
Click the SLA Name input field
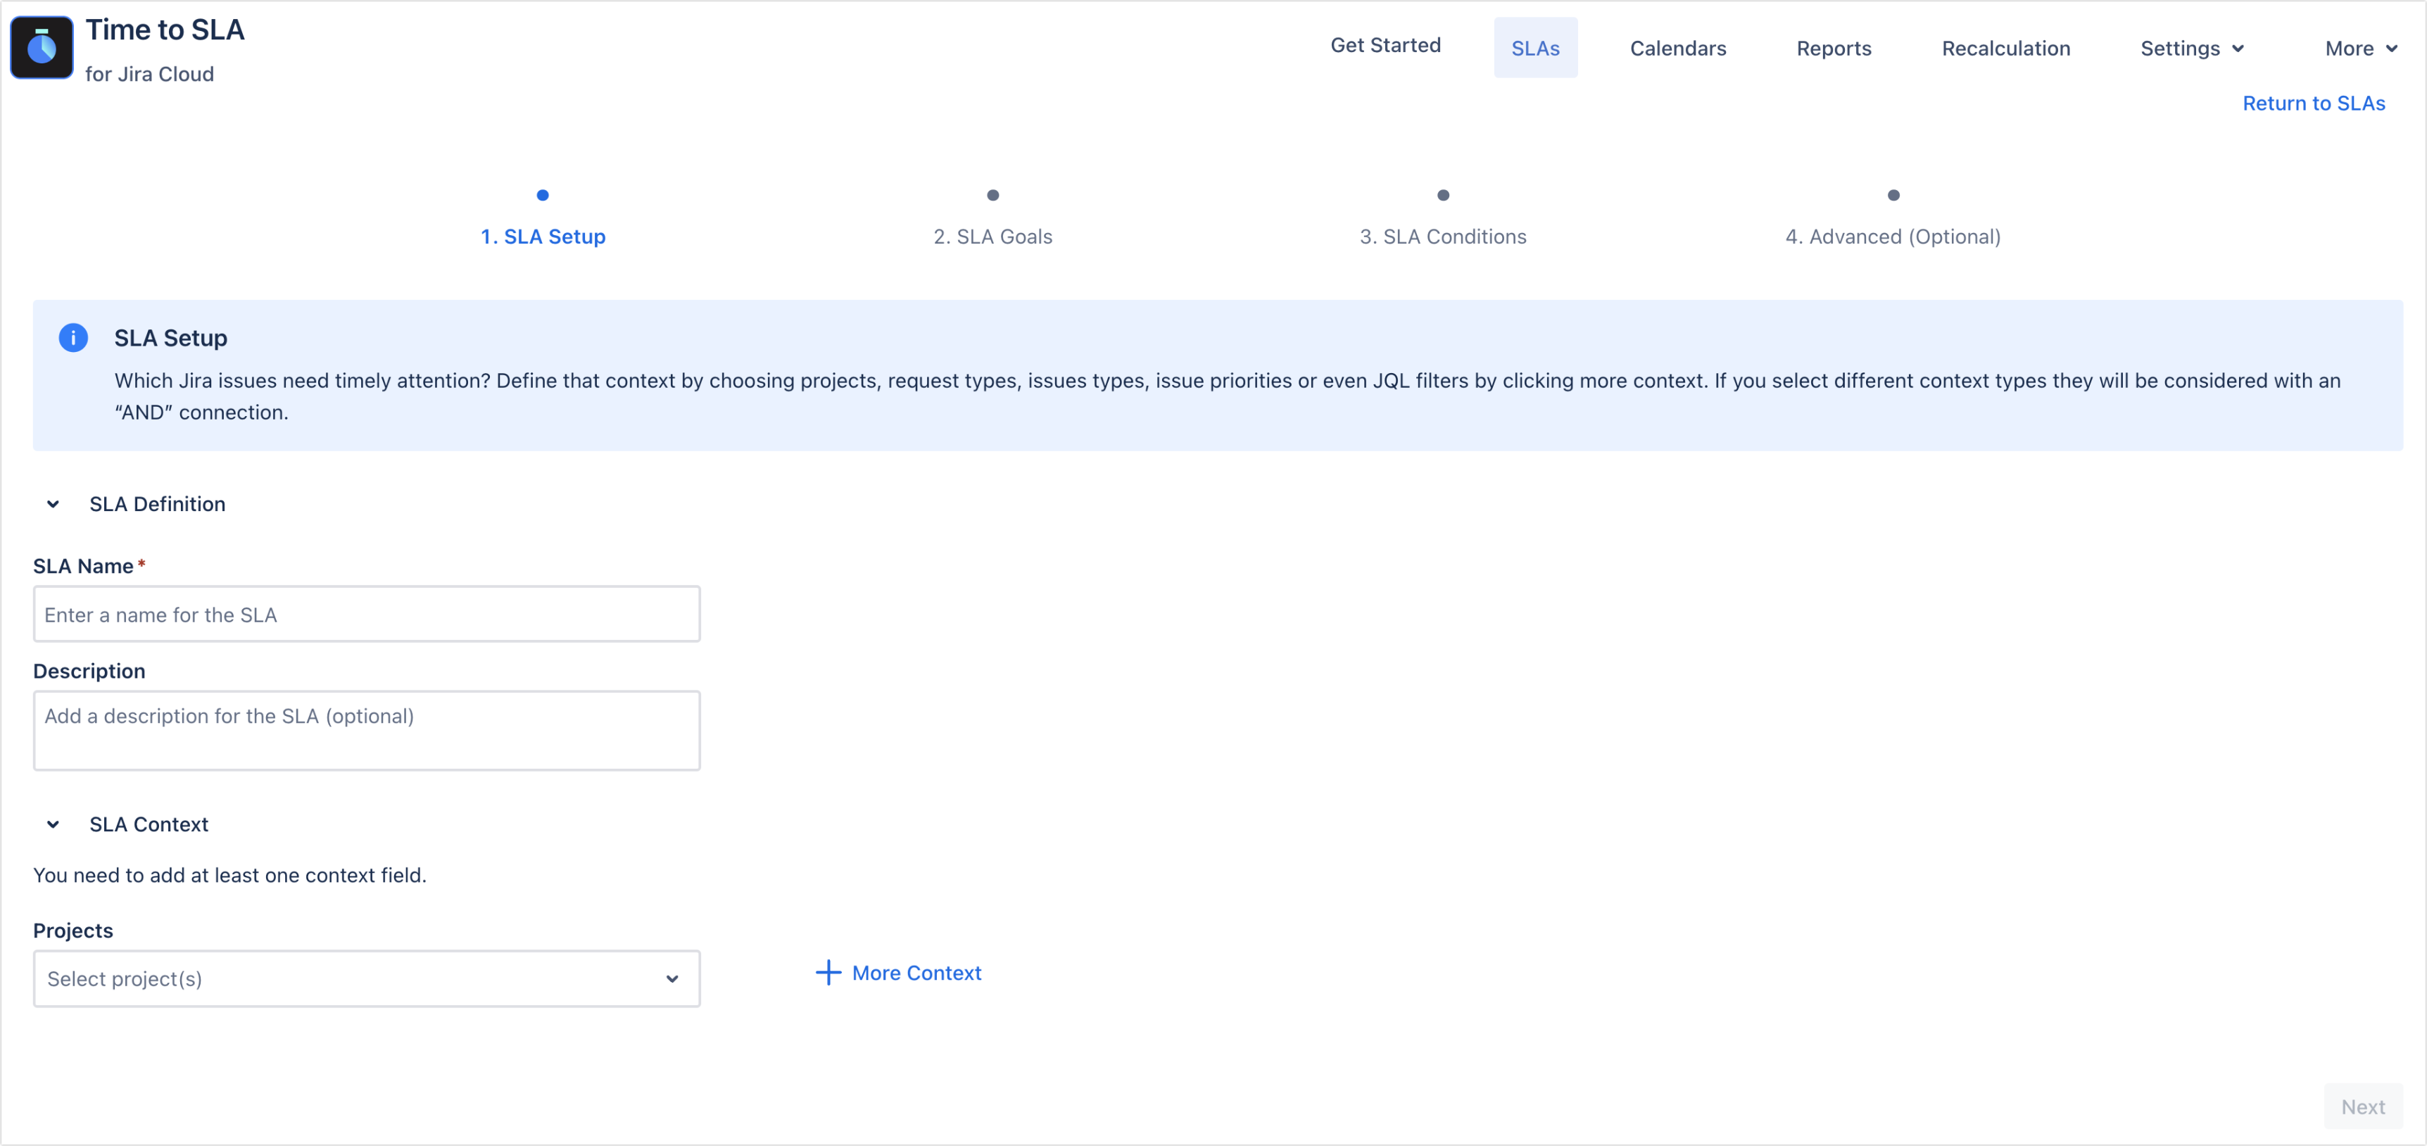[x=367, y=614]
